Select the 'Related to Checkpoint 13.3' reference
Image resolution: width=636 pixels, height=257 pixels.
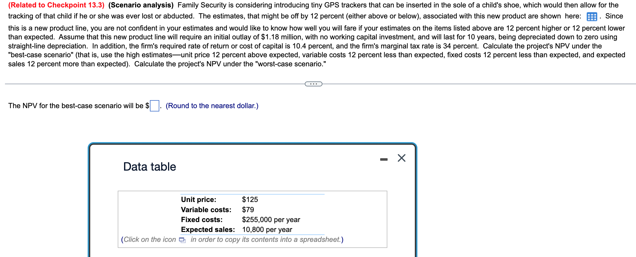click(x=55, y=5)
